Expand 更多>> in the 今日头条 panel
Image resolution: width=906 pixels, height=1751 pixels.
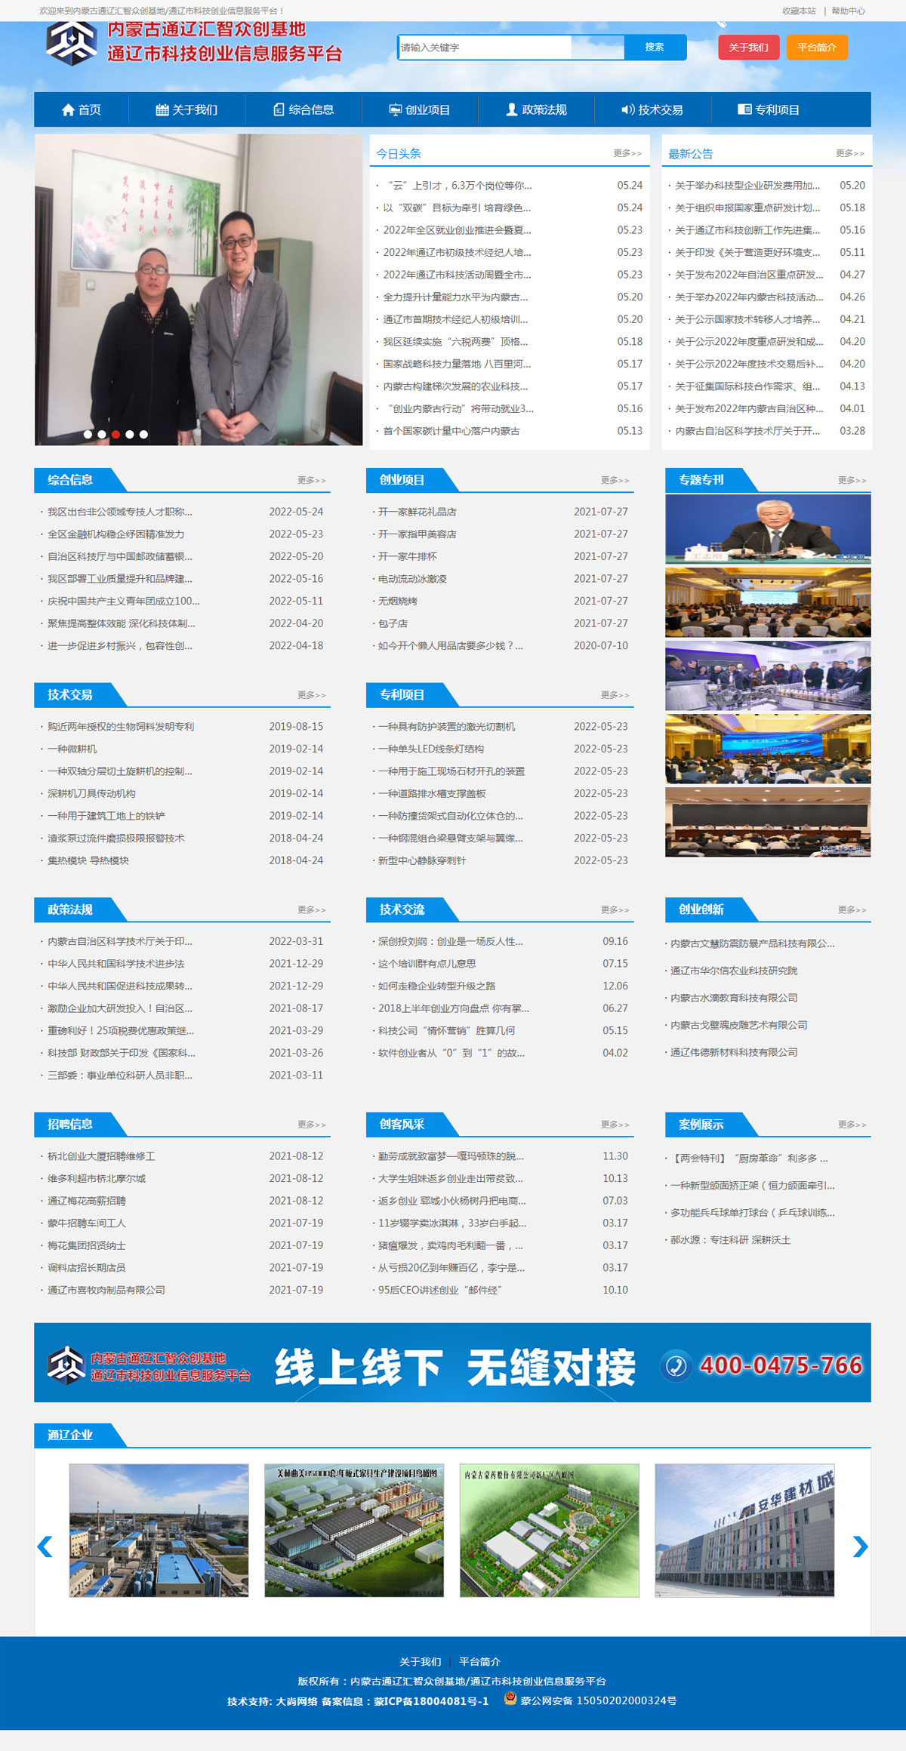(x=627, y=153)
